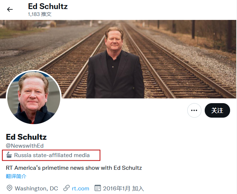Click 翻译简介 to translate the bio

point(16,176)
